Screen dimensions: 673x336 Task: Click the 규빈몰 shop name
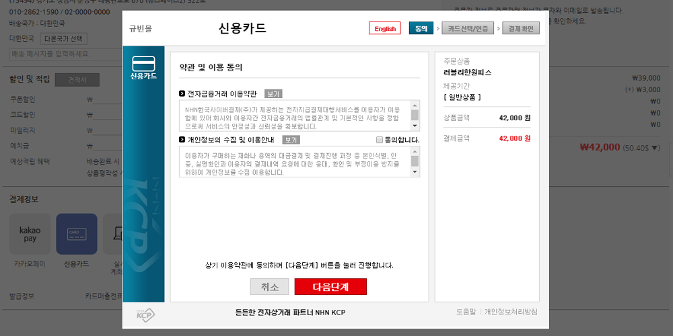coord(141,29)
